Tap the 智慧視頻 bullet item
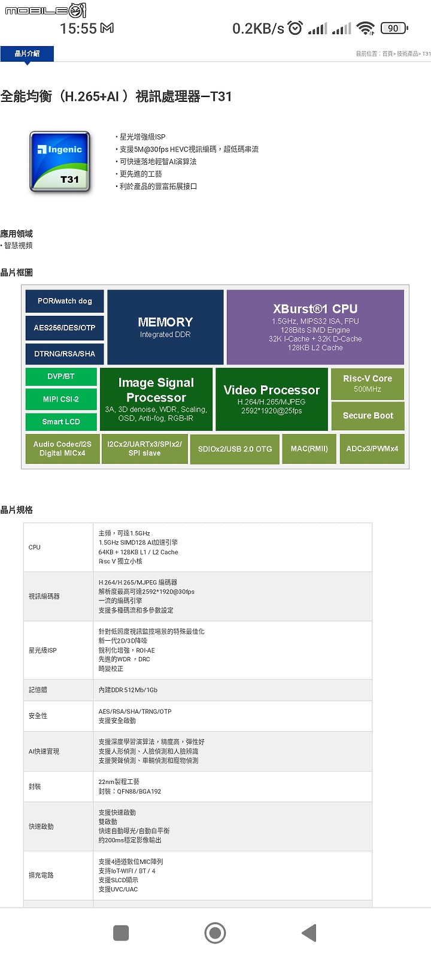431x959 pixels. 18,246
